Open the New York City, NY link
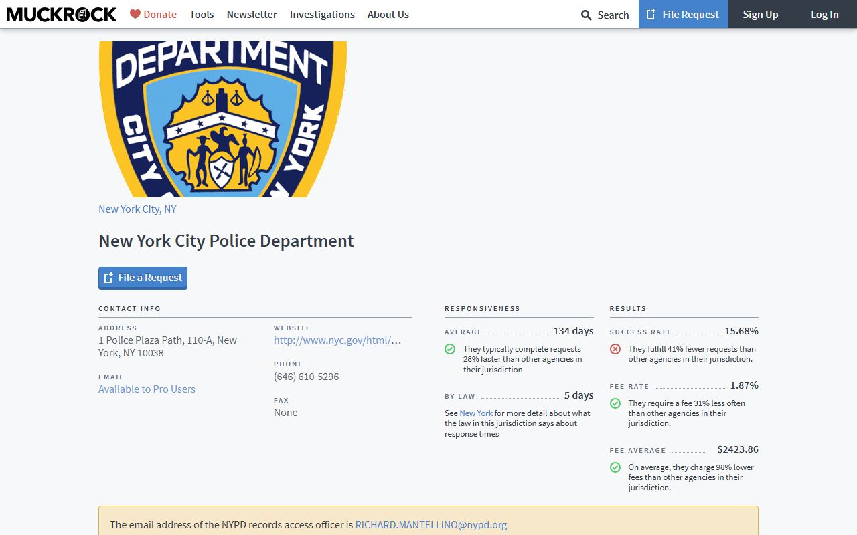Image resolution: width=857 pixels, height=535 pixels. pyautogui.click(x=137, y=209)
